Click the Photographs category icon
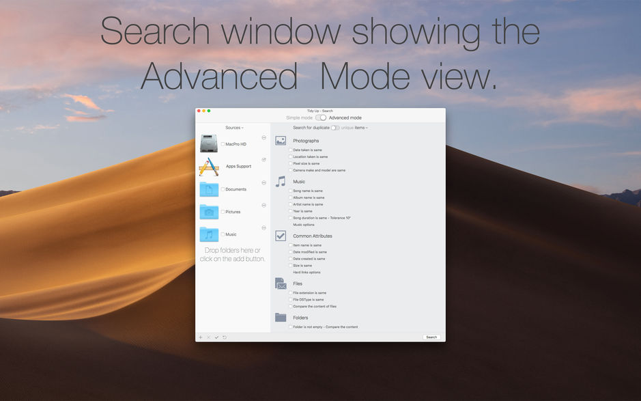Viewport: 641px width, 401px height. pyautogui.click(x=281, y=141)
